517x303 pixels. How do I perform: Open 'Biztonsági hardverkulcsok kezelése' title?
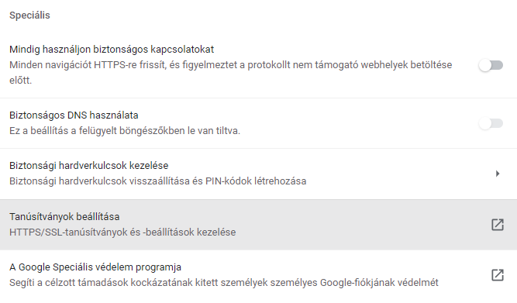pyautogui.click(x=88, y=166)
